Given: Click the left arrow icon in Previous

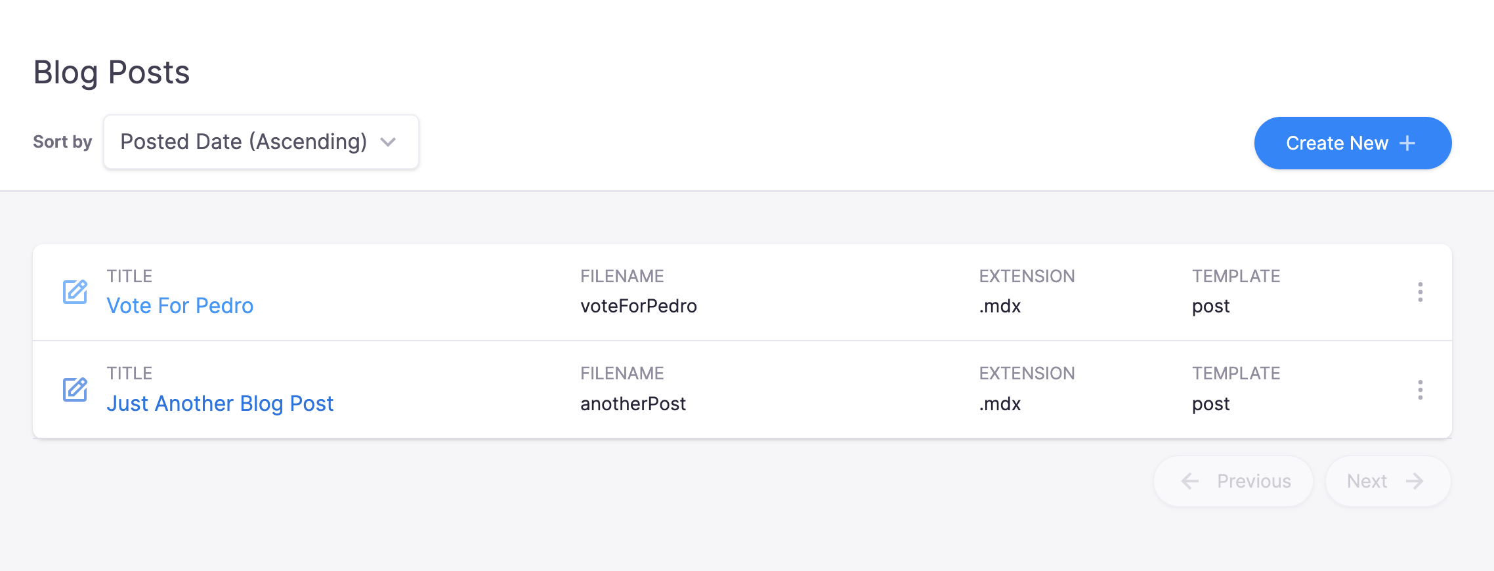Looking at the screenshot, I should point(1188,481).
